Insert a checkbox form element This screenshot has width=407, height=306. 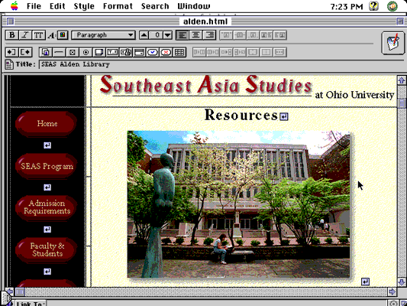click(x=73, y=52)
